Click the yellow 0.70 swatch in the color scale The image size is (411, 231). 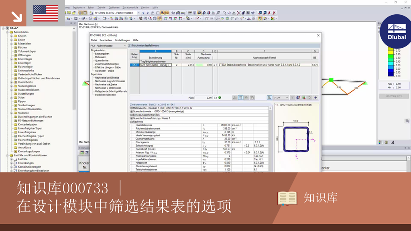click(x=391, y=50)
